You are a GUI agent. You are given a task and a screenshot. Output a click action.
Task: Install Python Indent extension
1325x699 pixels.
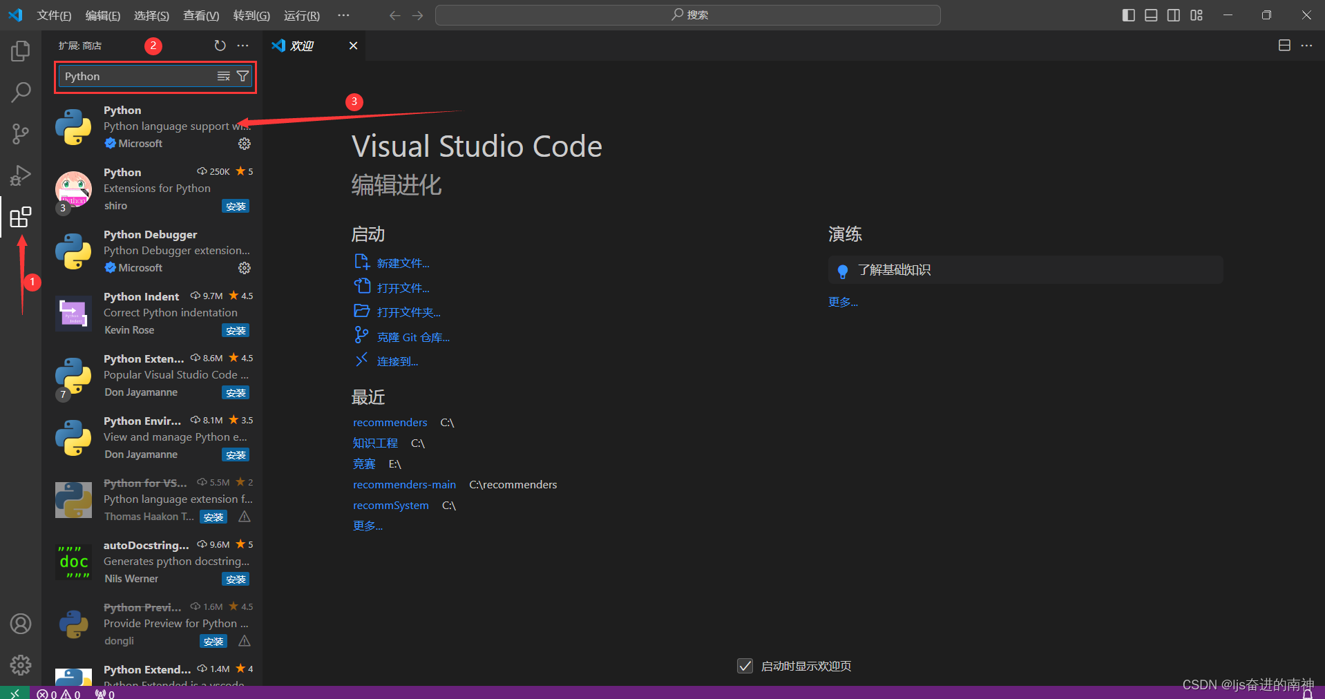pyautogui.click(x=236, y=331)
